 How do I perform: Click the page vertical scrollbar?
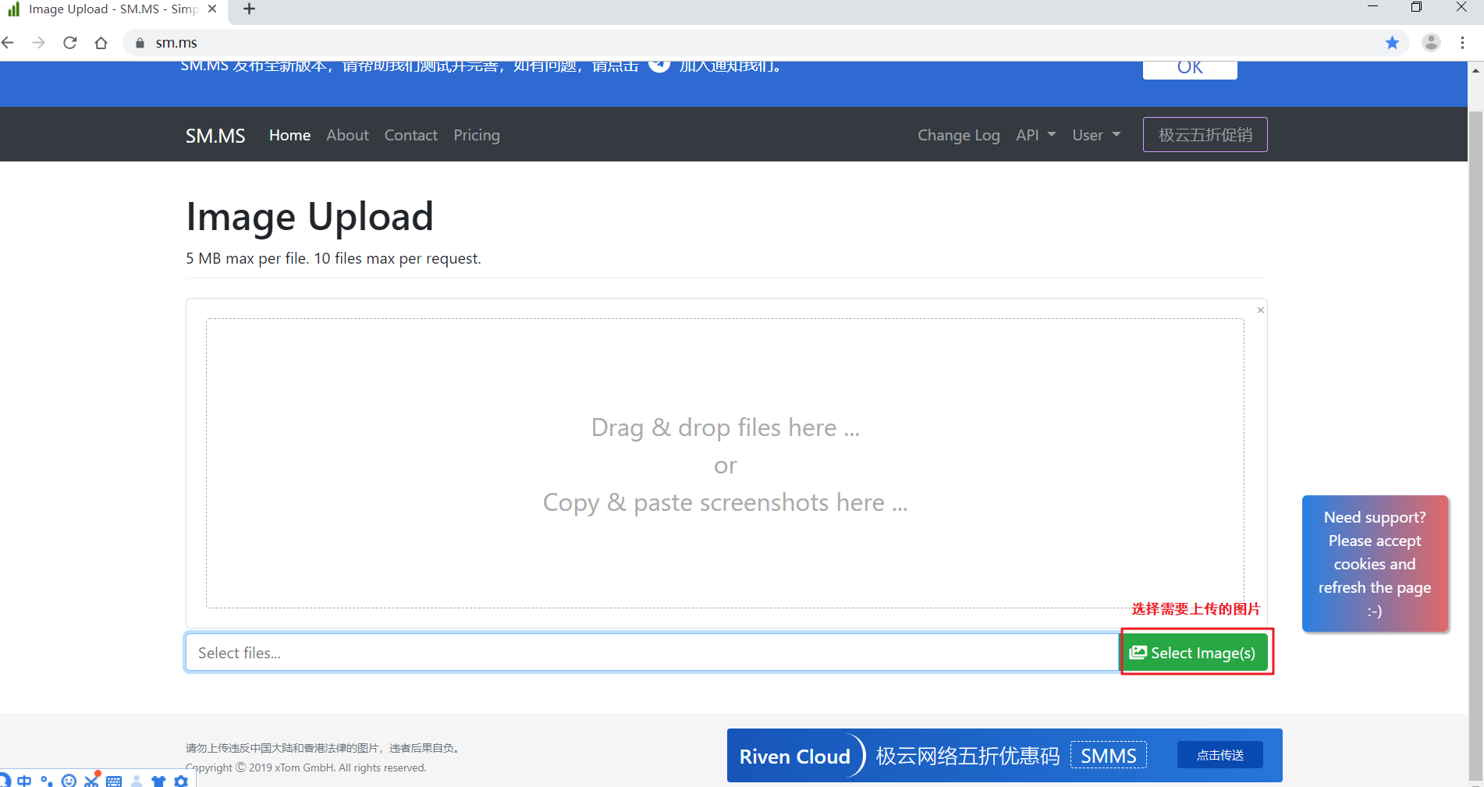coord(1475,445)
